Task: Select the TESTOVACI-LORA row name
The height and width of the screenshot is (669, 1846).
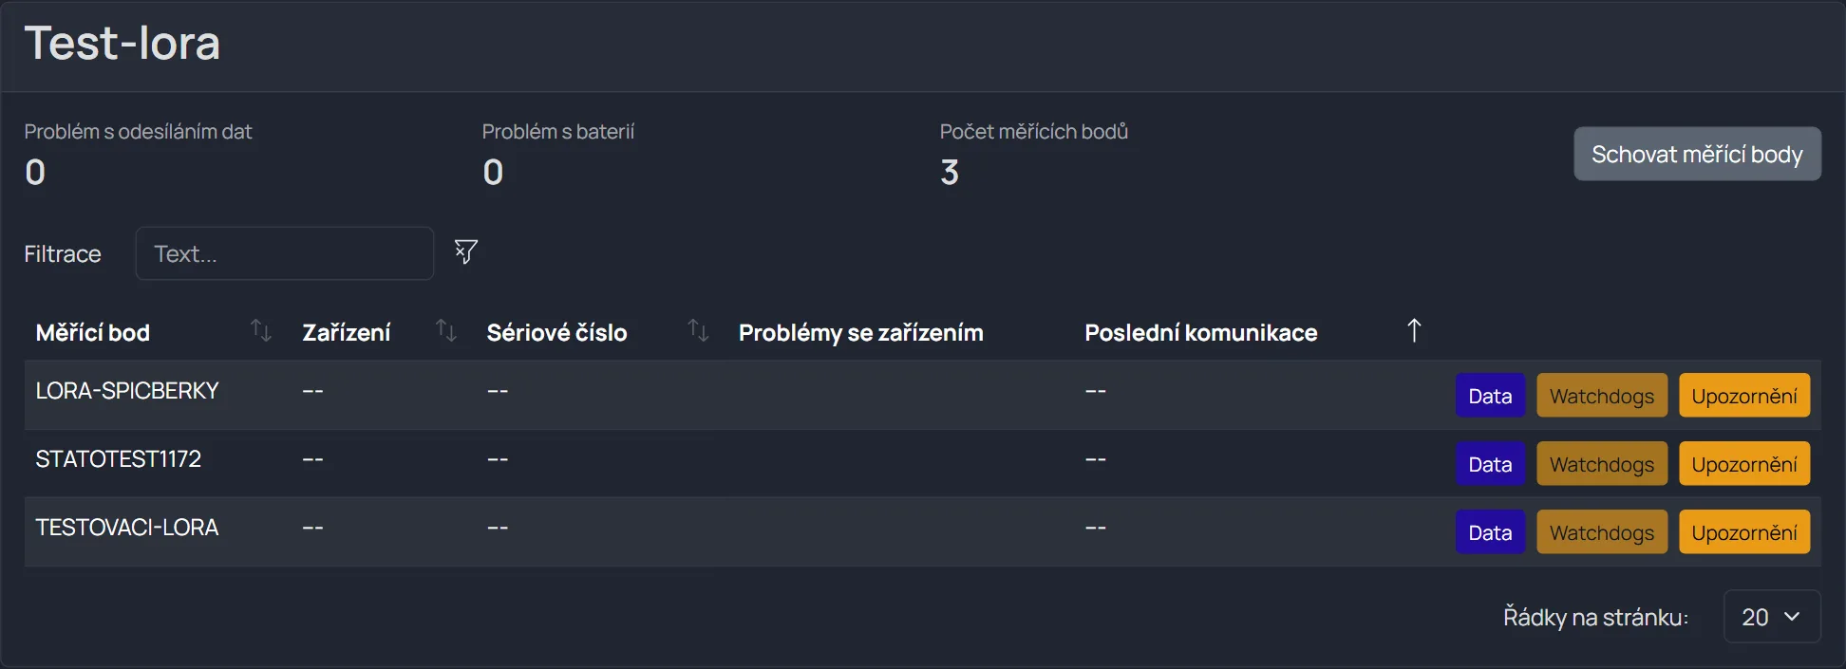Action: click(x=127, y=528)
